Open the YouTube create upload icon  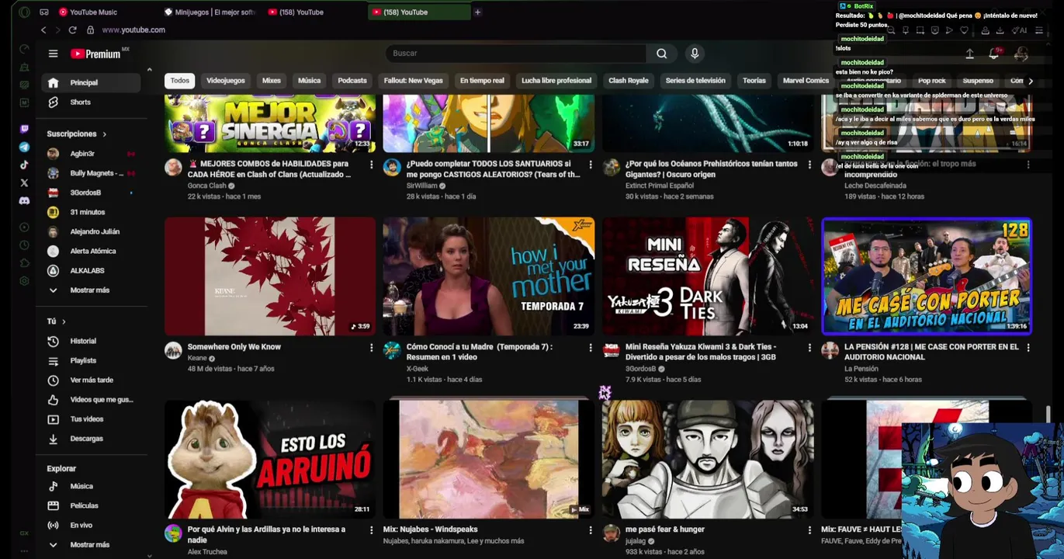point(969,54)
